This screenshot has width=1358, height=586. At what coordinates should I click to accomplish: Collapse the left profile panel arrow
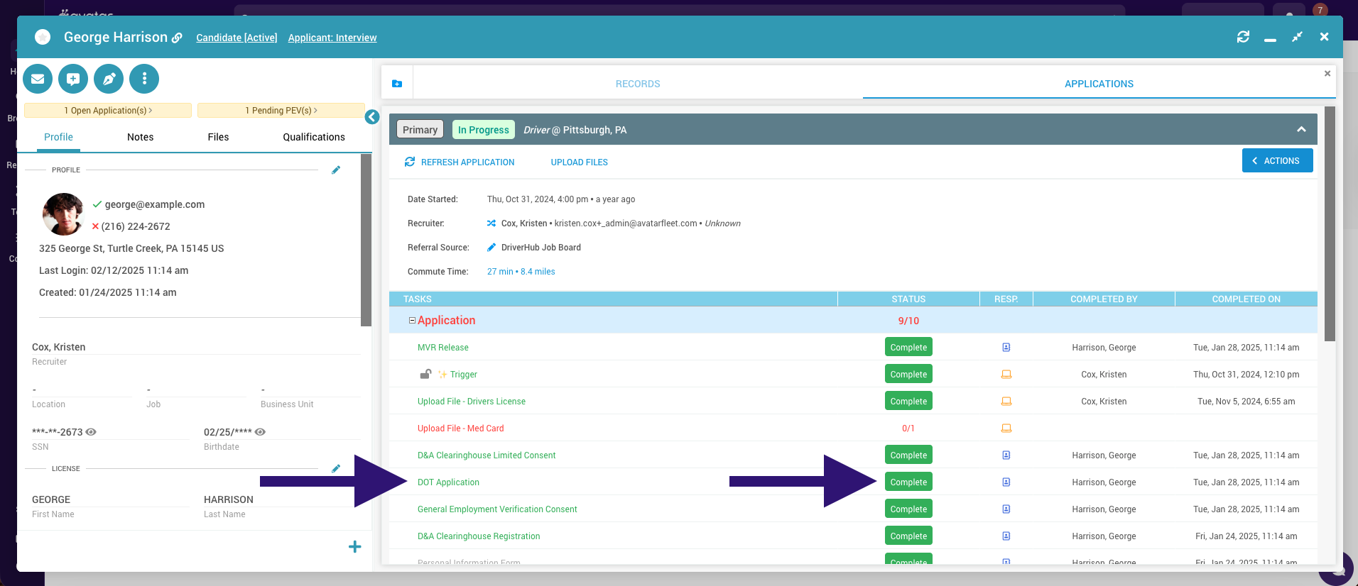point(372,117)
